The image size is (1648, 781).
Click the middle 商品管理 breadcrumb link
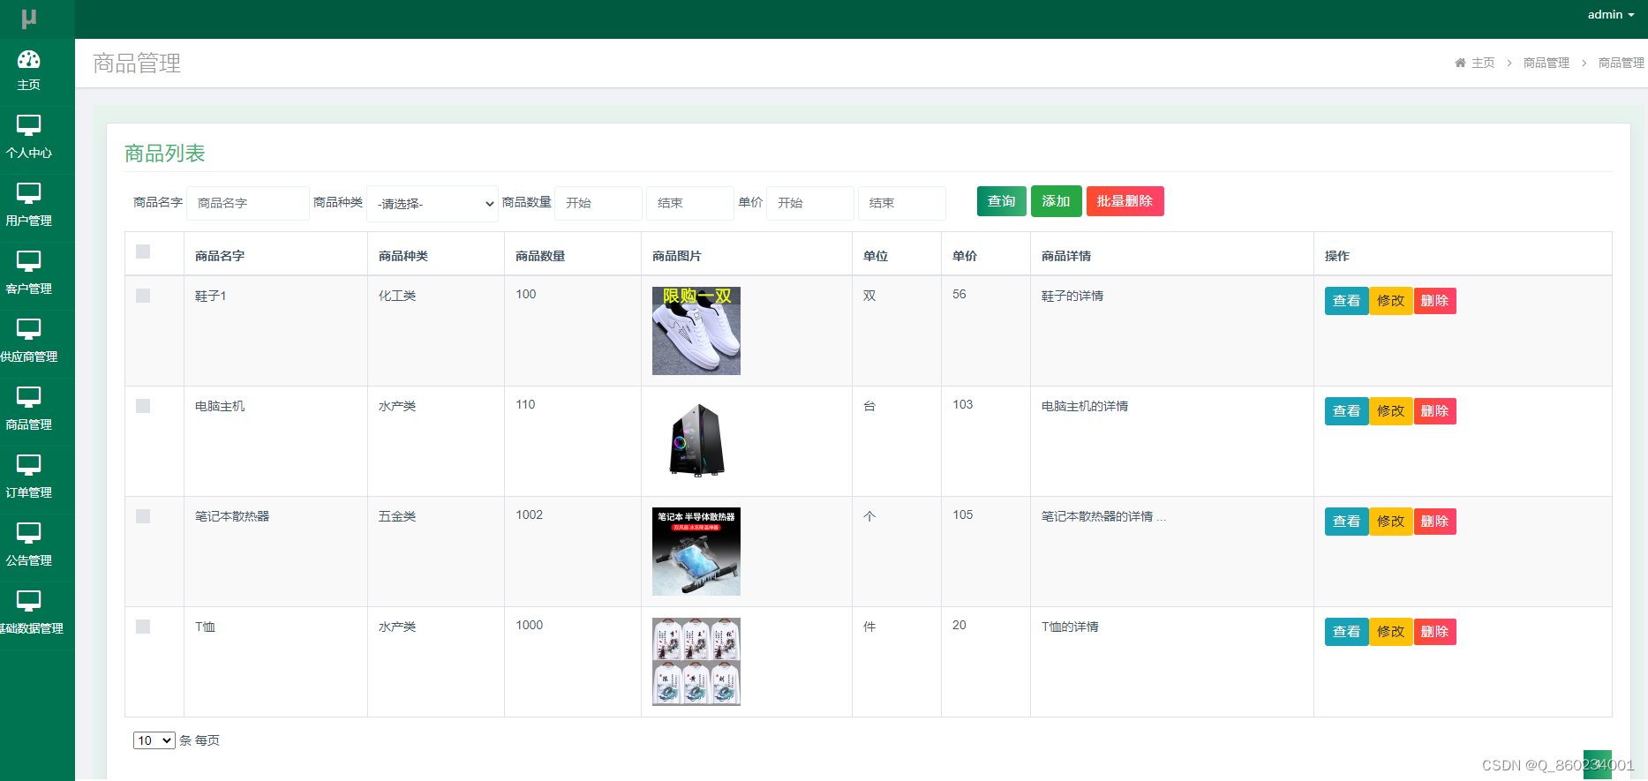(1546, 63)
